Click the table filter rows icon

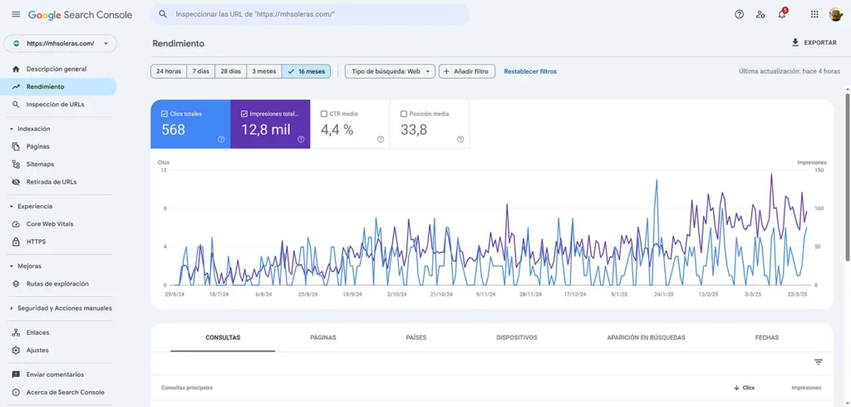point(818,362)
